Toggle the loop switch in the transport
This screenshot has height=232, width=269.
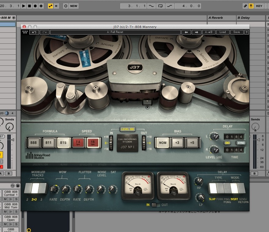160,6
